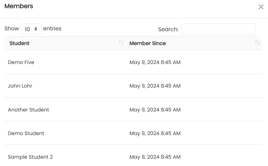Click John Lohr's member since date
The width and height of the screenshot is (268, 166).
click(155, 86)
